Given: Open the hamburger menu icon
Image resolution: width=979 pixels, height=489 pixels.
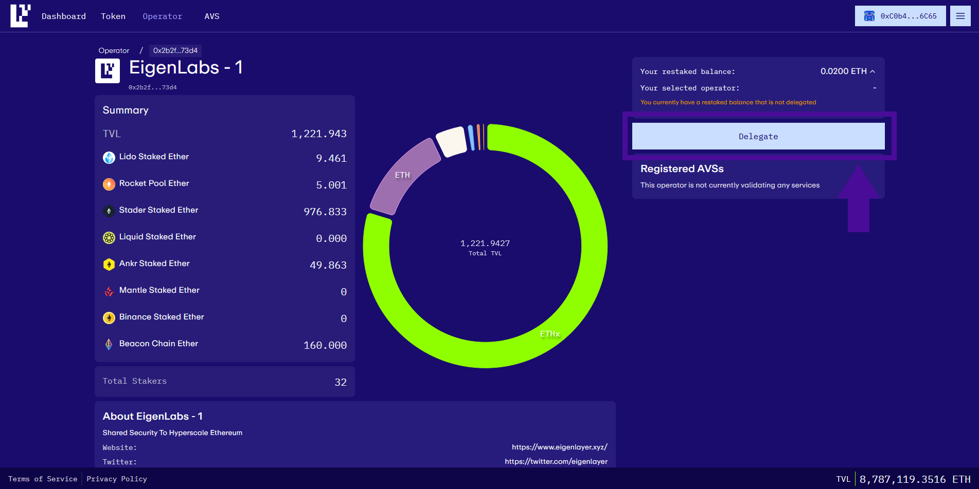Looking at the screenshot, I should tap(960, 16).
